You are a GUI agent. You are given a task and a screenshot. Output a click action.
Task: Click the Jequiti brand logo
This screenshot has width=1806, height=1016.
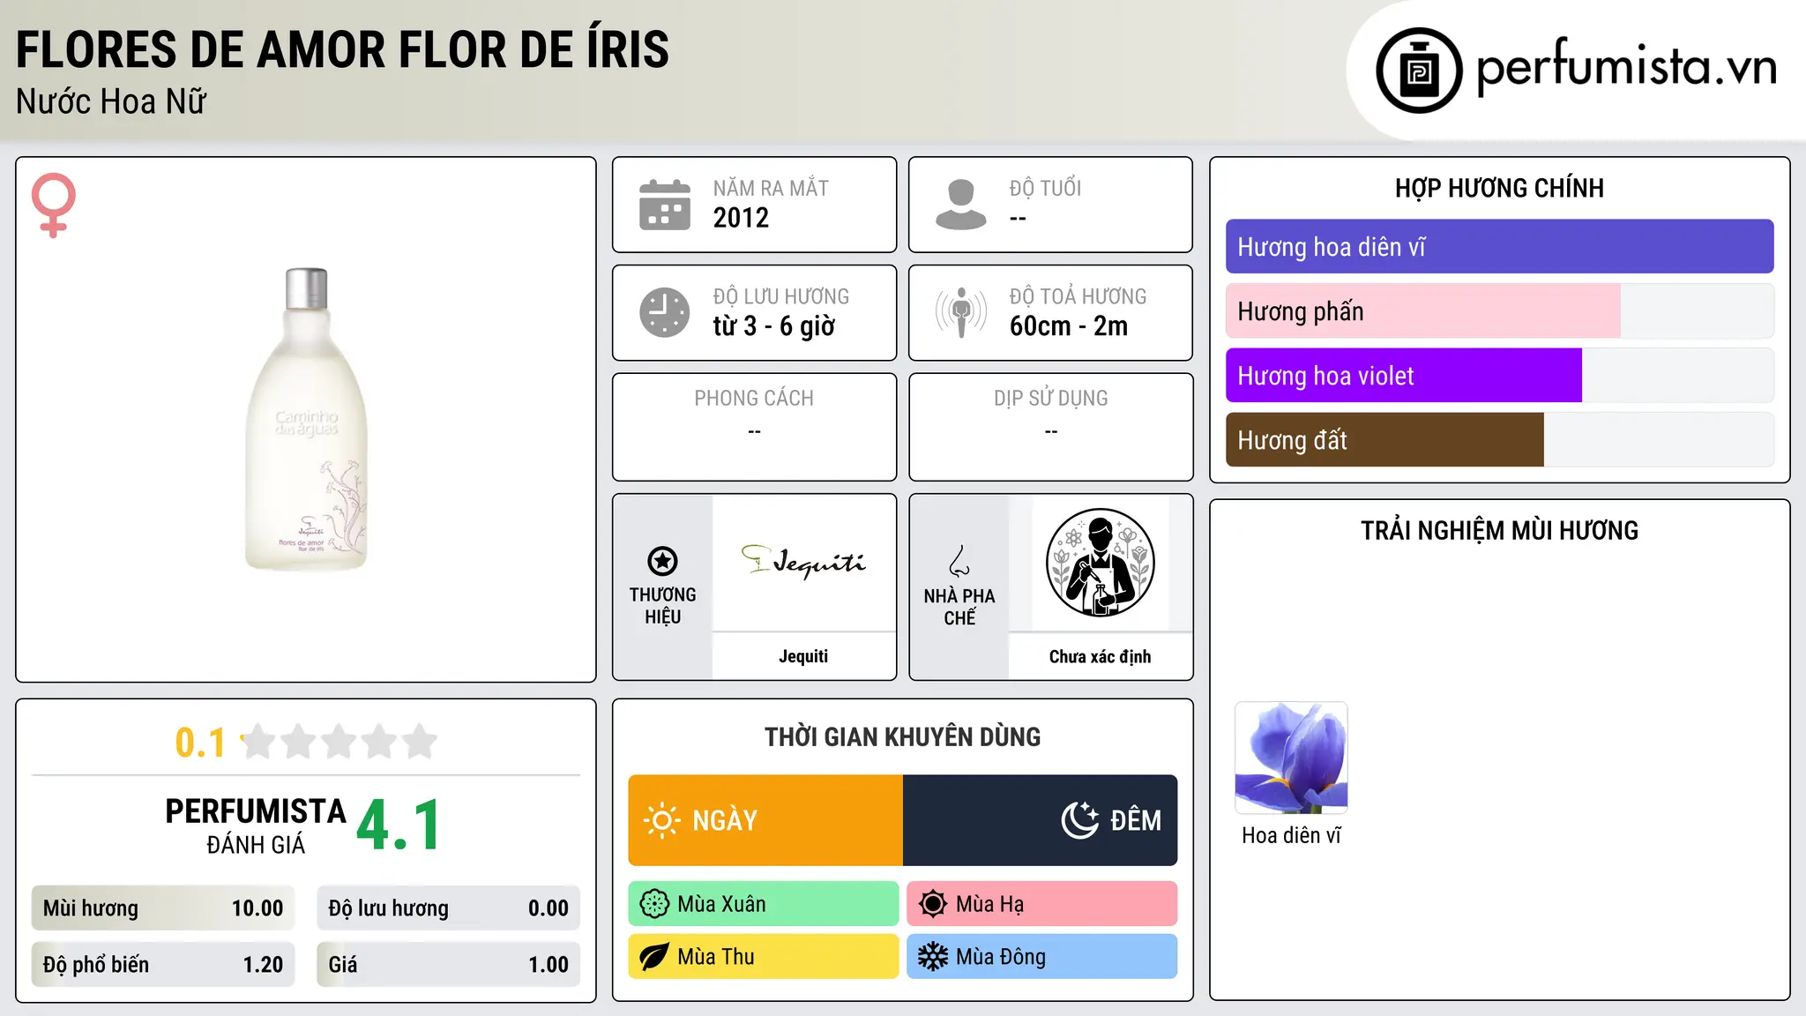click(x=803, y=561)
